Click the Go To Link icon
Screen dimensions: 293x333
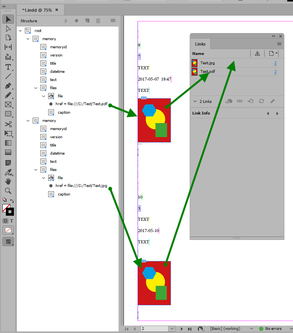250,101
